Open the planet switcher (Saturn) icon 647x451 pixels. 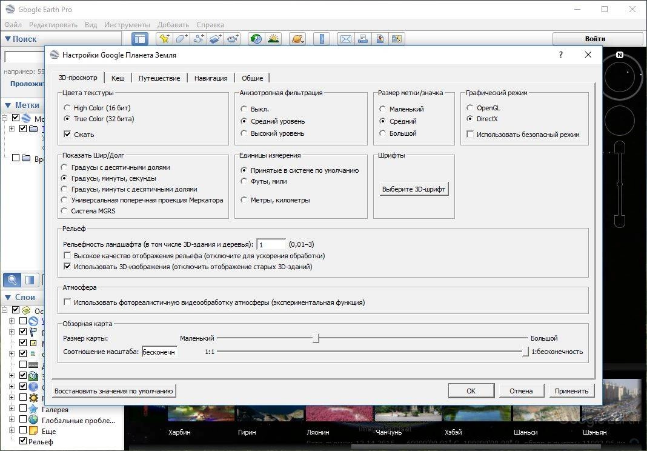297,39
